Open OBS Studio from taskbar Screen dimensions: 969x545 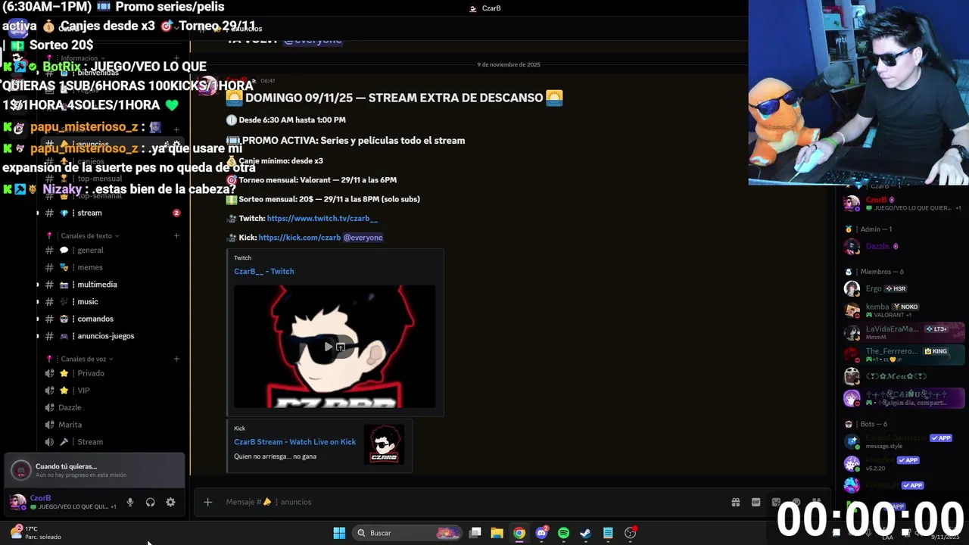(630, 533)
